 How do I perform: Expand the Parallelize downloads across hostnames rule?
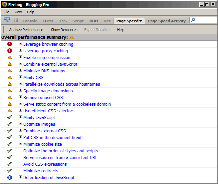(x=20, y=84)
